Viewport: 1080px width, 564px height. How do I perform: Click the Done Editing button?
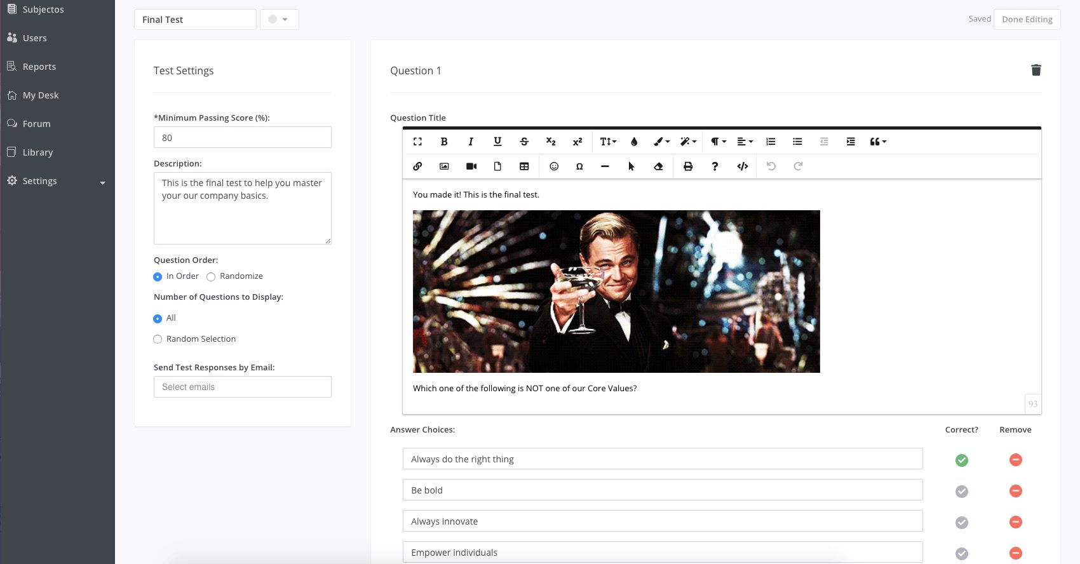click(1027, 19)
